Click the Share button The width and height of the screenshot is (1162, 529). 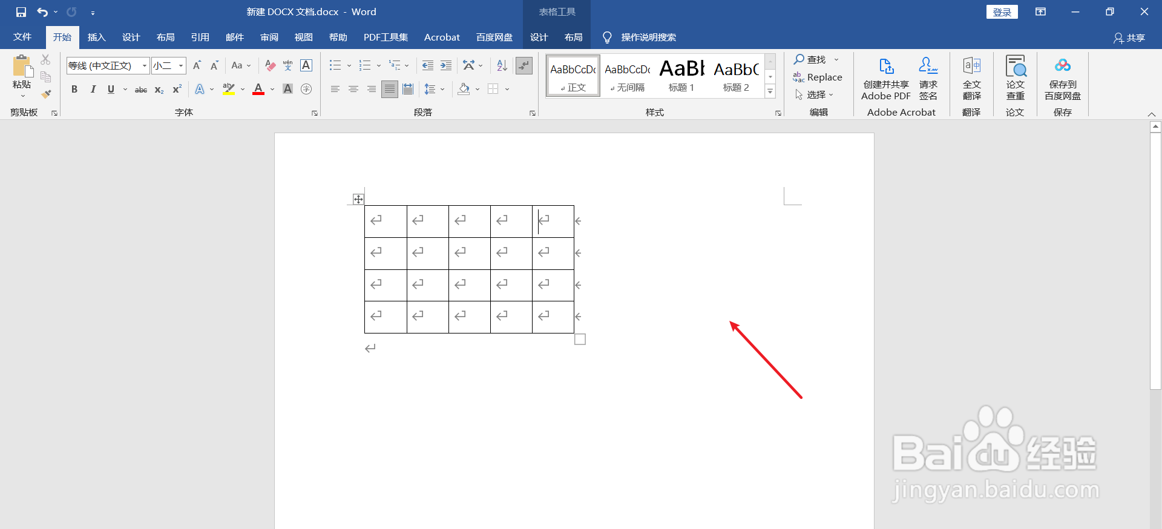coord(1129,38)
